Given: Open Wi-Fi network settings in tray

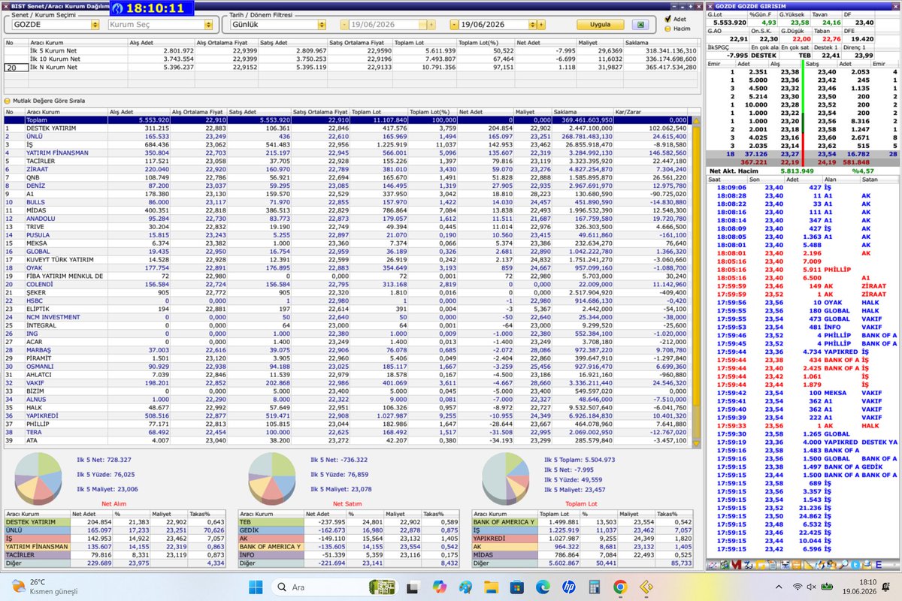Looking at the screenshot, I should coord(796,587).
